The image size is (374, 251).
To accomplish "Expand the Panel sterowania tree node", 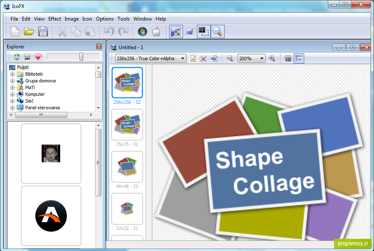I will 12,108.
